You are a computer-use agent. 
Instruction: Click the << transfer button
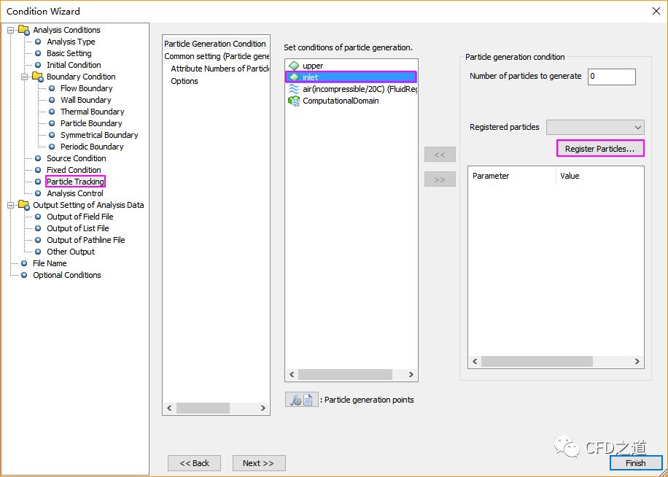coord(440,154)
